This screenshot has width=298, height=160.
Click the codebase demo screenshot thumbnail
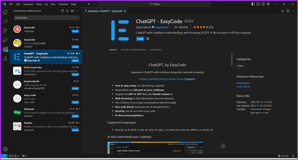tap(155, 148)
